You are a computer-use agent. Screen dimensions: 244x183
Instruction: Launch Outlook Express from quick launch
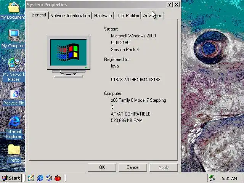pyautogui.click(x=49, y=178)
